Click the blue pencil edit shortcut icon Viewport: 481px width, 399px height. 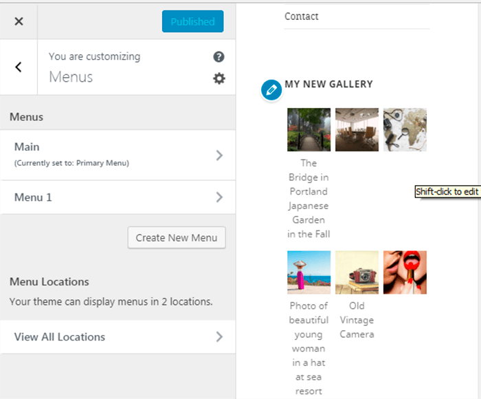tap(271, 90)
